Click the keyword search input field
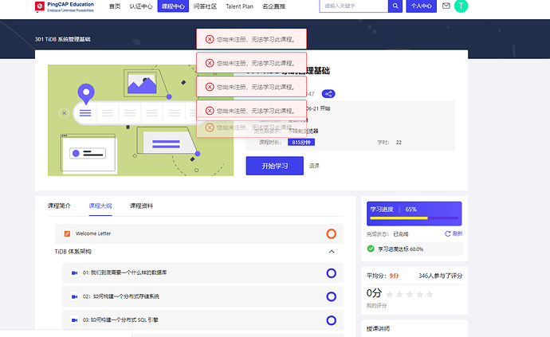Screen dimensions: 550x337 coord(354,6)
